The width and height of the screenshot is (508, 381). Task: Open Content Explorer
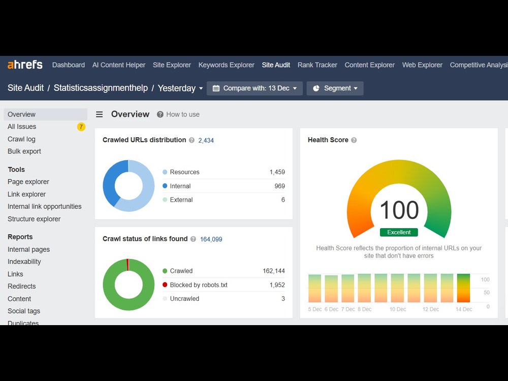(x=369, y=65)
